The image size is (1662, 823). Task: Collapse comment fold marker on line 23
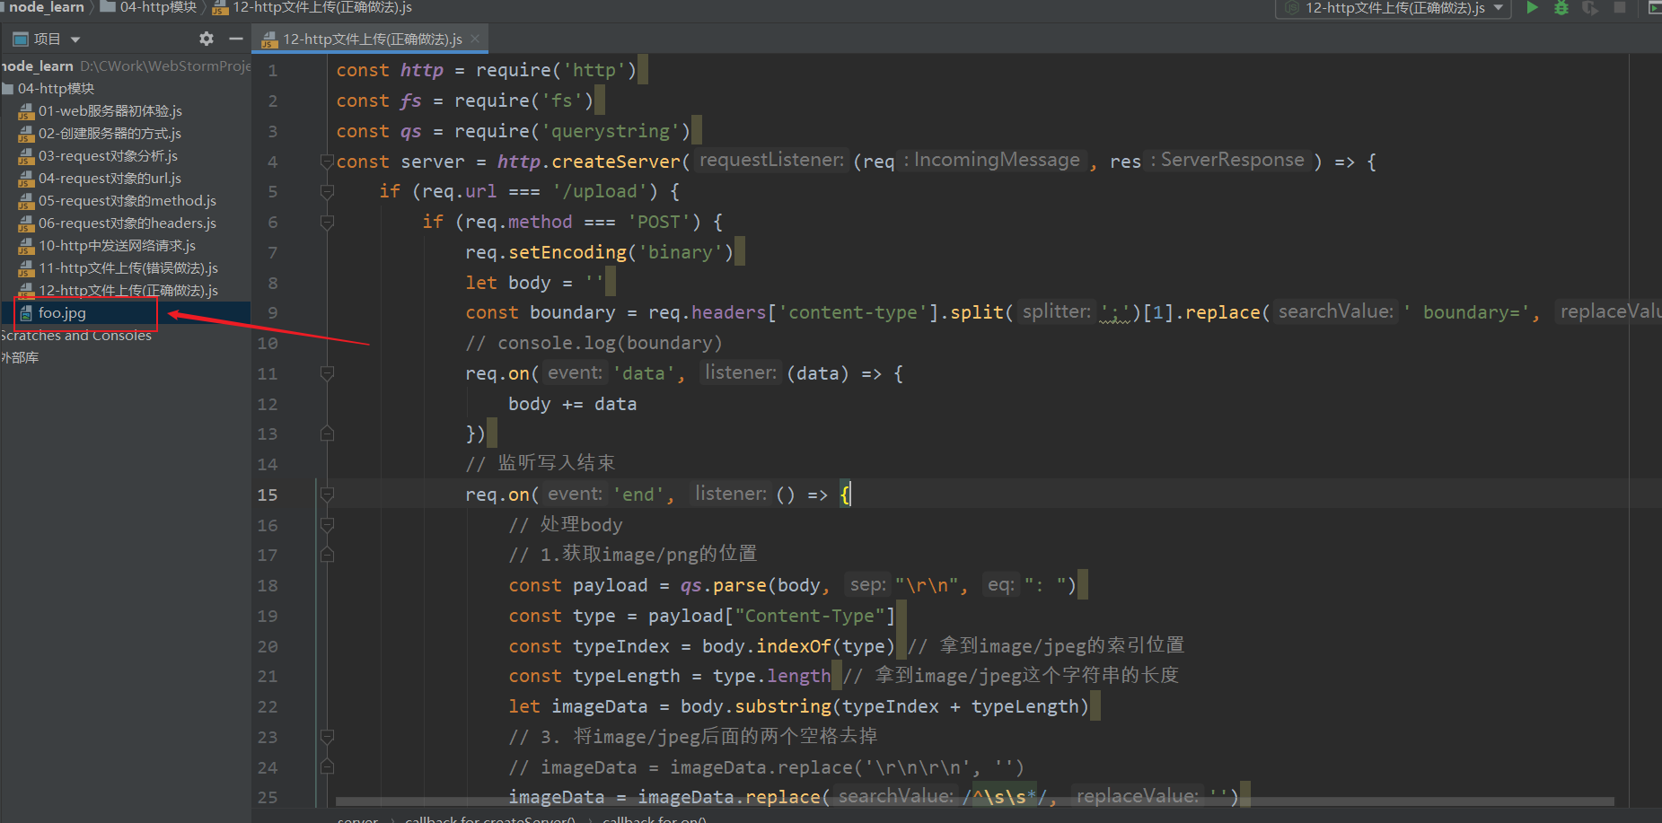327,737
